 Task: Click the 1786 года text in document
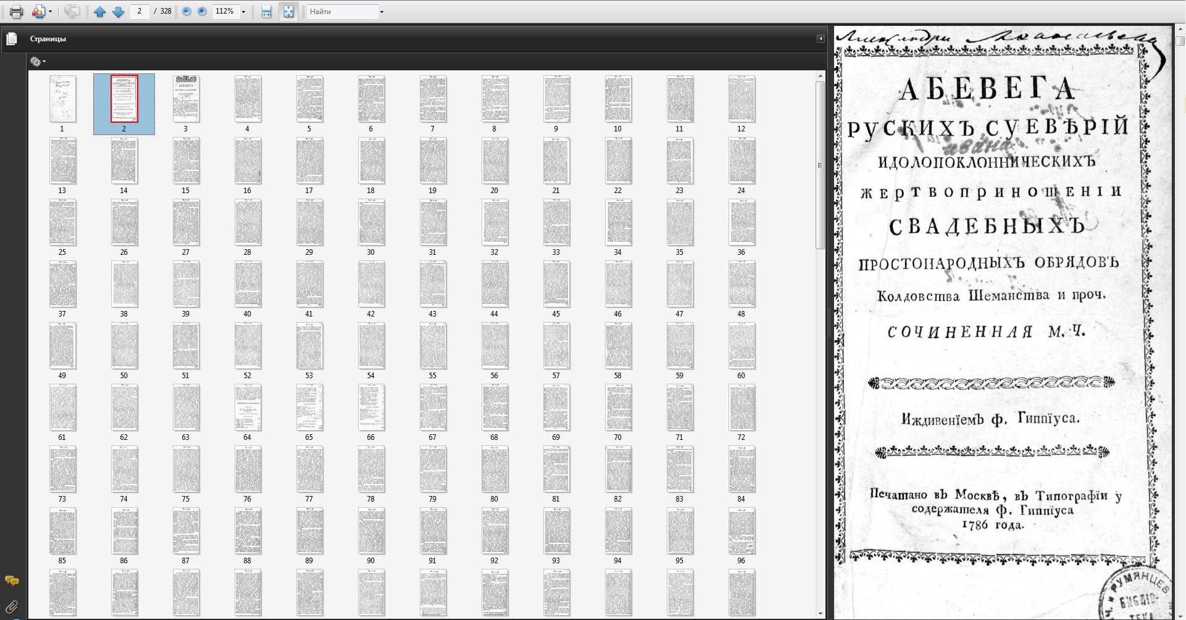993,525
